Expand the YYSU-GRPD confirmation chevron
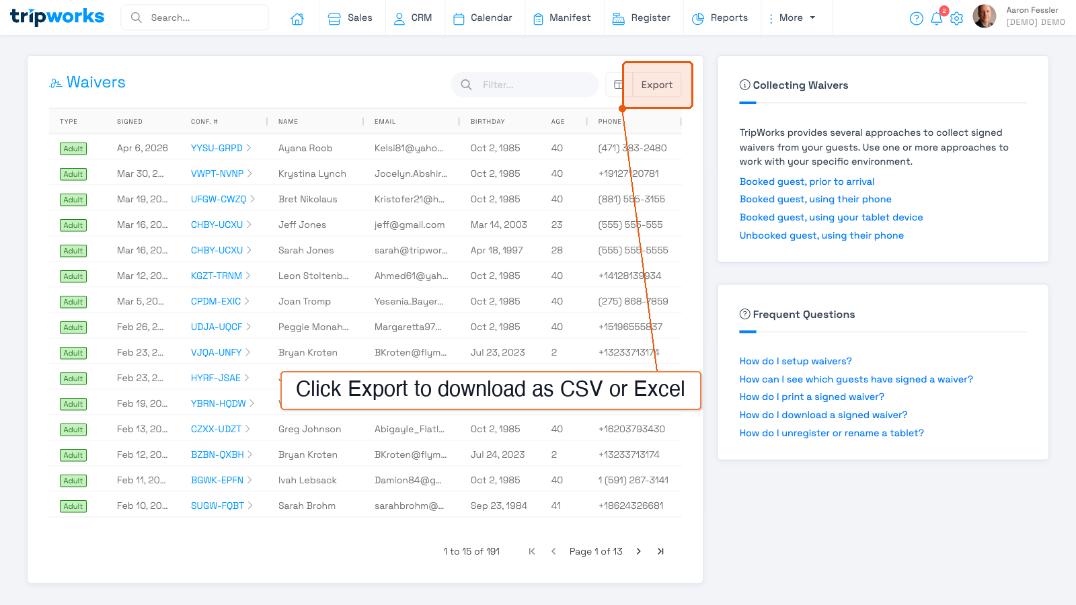The image size is (1076, 605). point(248,147)
